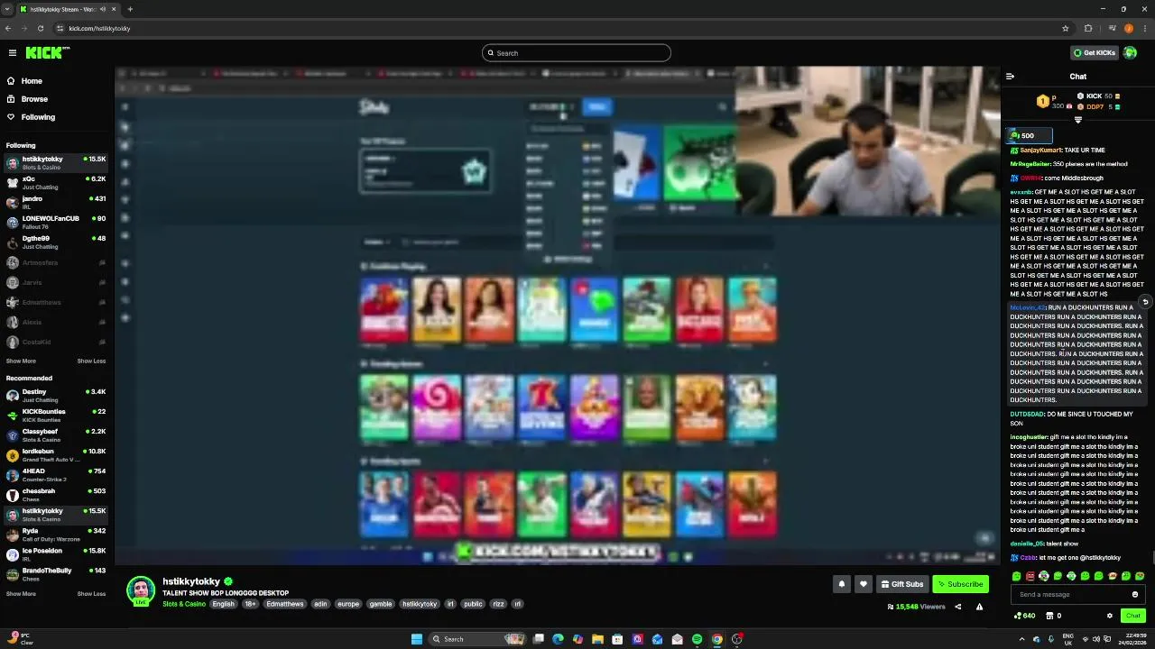Toggle stream notifications bell
Viewport: 1155px width, 649px height.
pyautogui.click(x=842, y=584)
